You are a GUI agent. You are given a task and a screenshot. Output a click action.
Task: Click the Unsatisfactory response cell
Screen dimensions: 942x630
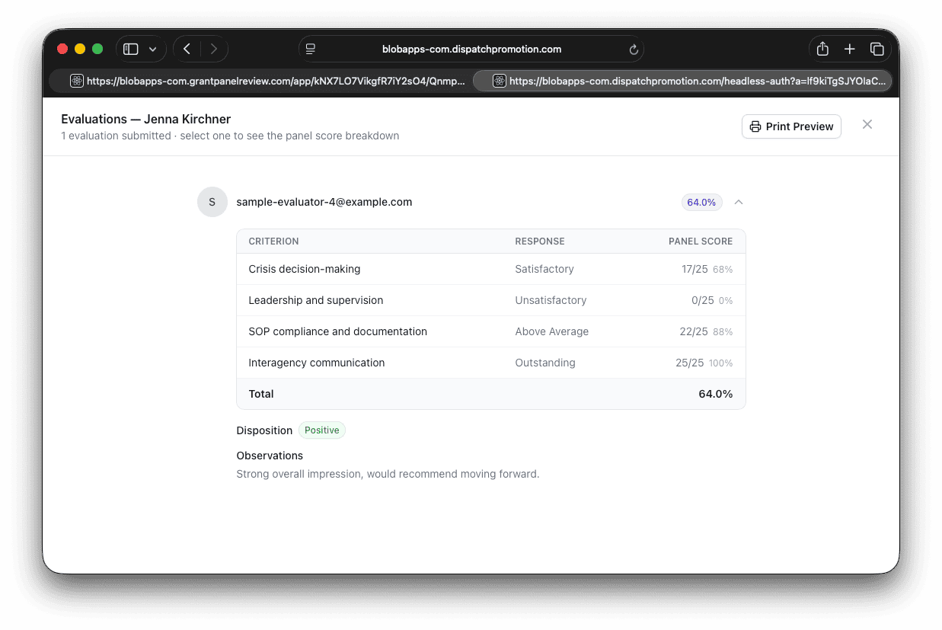(x=551, y=300)
